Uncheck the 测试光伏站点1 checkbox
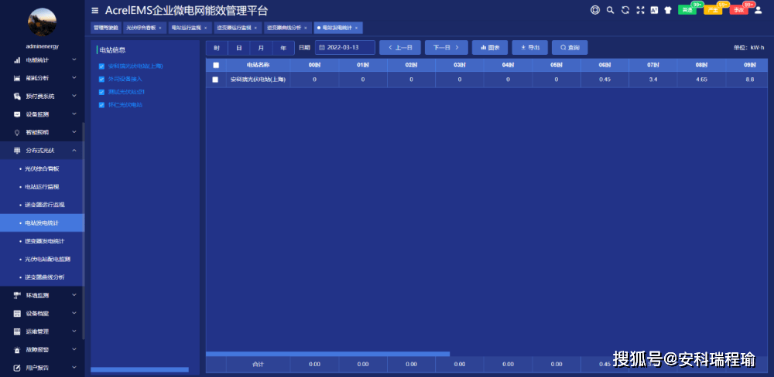This screenshot has height=377, width=774. [x=101, y=92]
